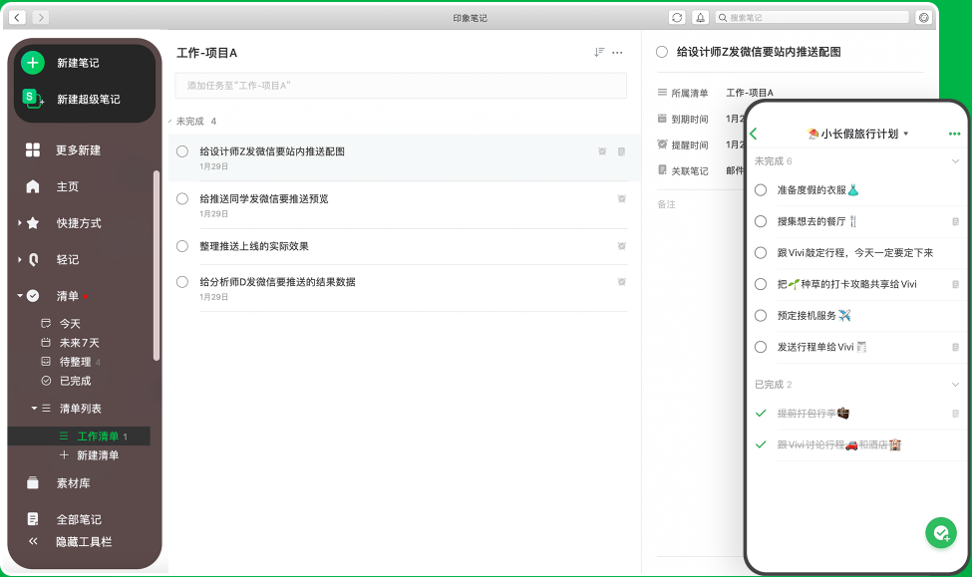Open green three-dot menu in phone window
The image size is (972, 577).
(954, 134)
